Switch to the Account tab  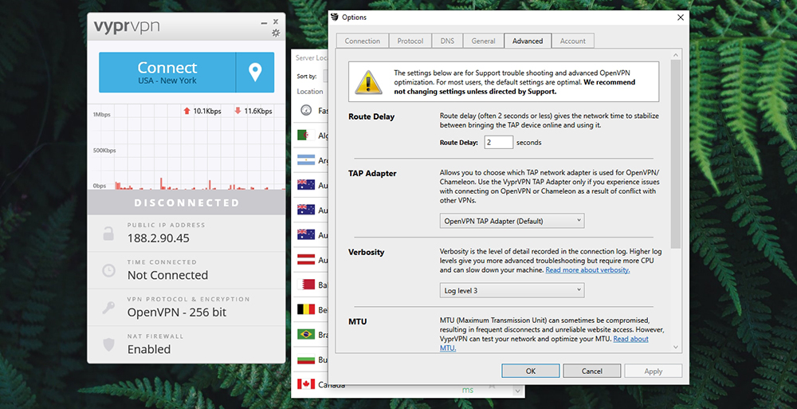pos(573,41)
